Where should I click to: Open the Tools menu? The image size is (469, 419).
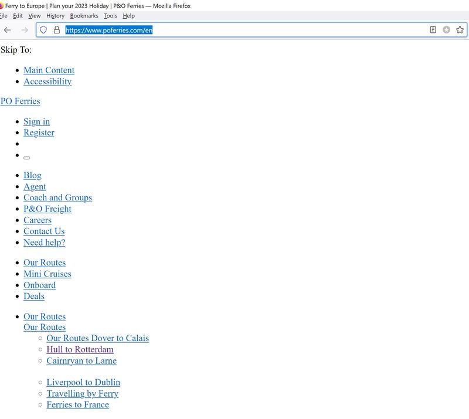(x=110, y=16)
